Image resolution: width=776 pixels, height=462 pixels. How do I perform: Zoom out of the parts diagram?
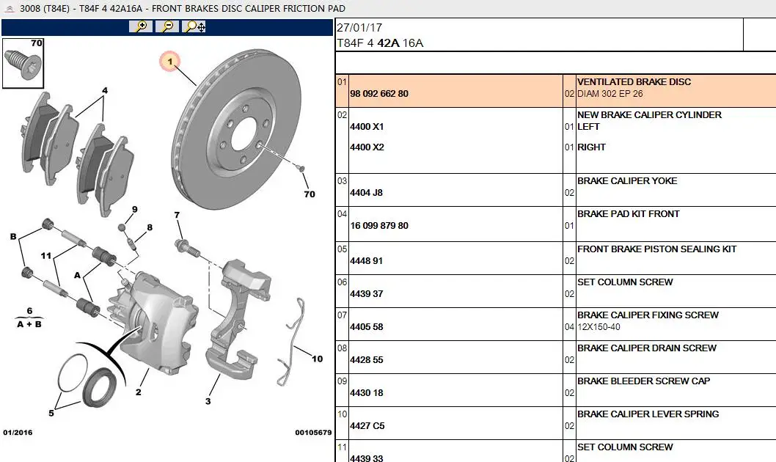click(x=167, y=26)
